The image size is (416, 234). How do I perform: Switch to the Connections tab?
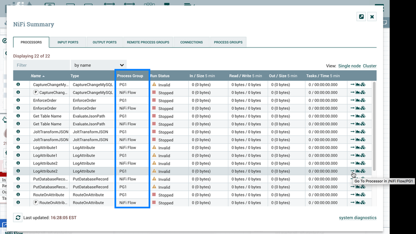(x=192, y=42)
